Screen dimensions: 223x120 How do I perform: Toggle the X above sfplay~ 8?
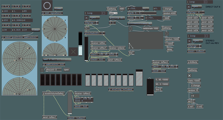(189, 7)
